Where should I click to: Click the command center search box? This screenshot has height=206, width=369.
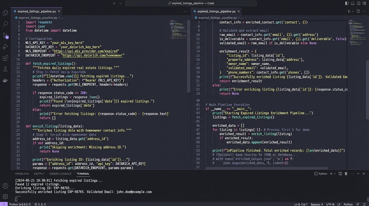click(x=191, y=3)
